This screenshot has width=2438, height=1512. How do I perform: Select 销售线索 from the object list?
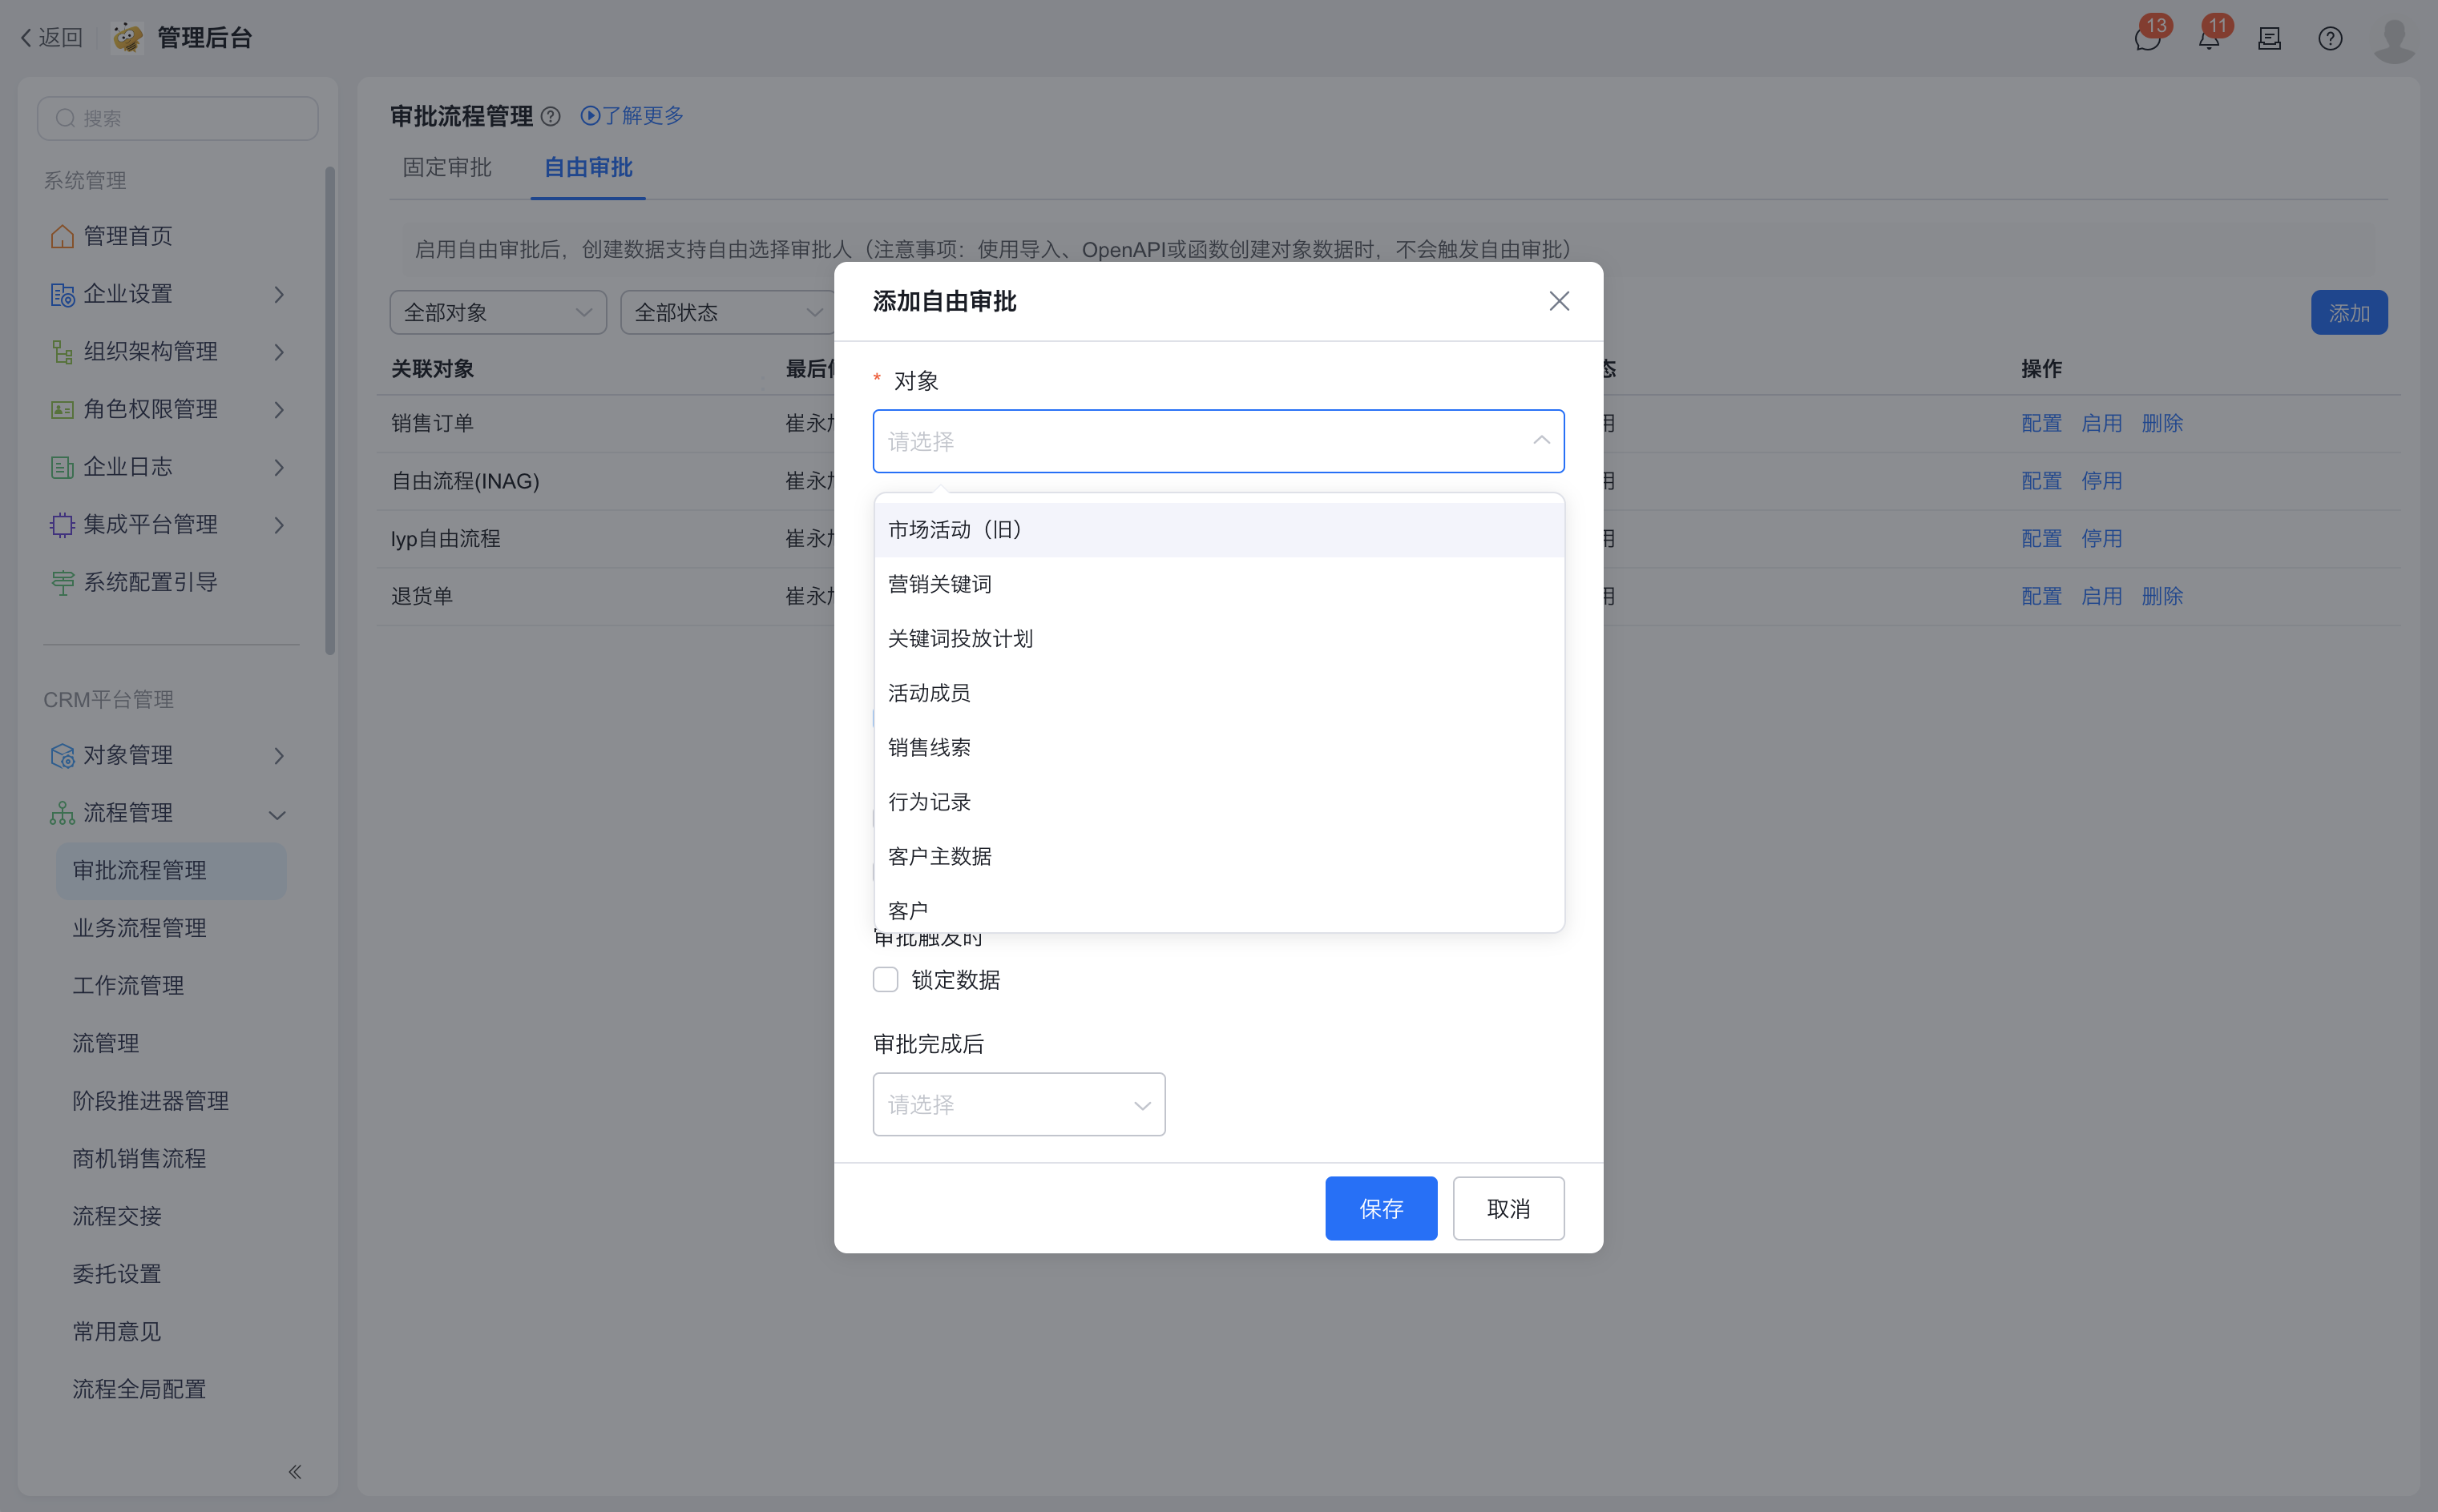[x=929, y=747]
